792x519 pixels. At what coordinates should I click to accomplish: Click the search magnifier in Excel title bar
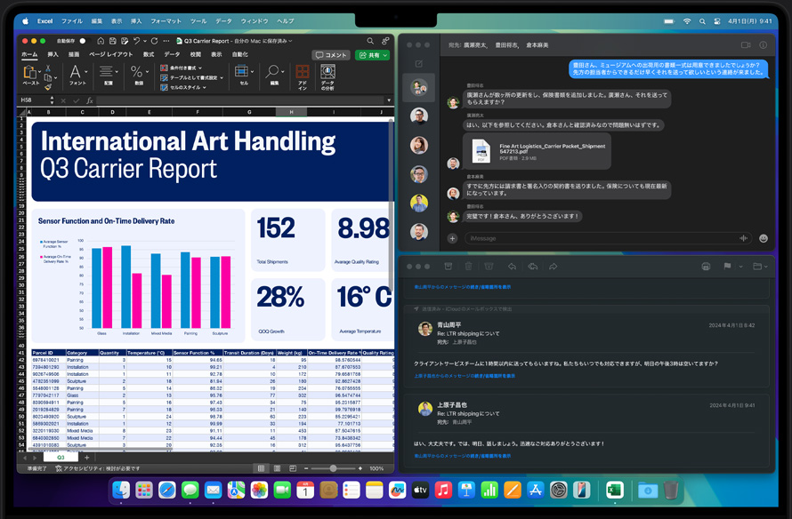tap(370, 41)
